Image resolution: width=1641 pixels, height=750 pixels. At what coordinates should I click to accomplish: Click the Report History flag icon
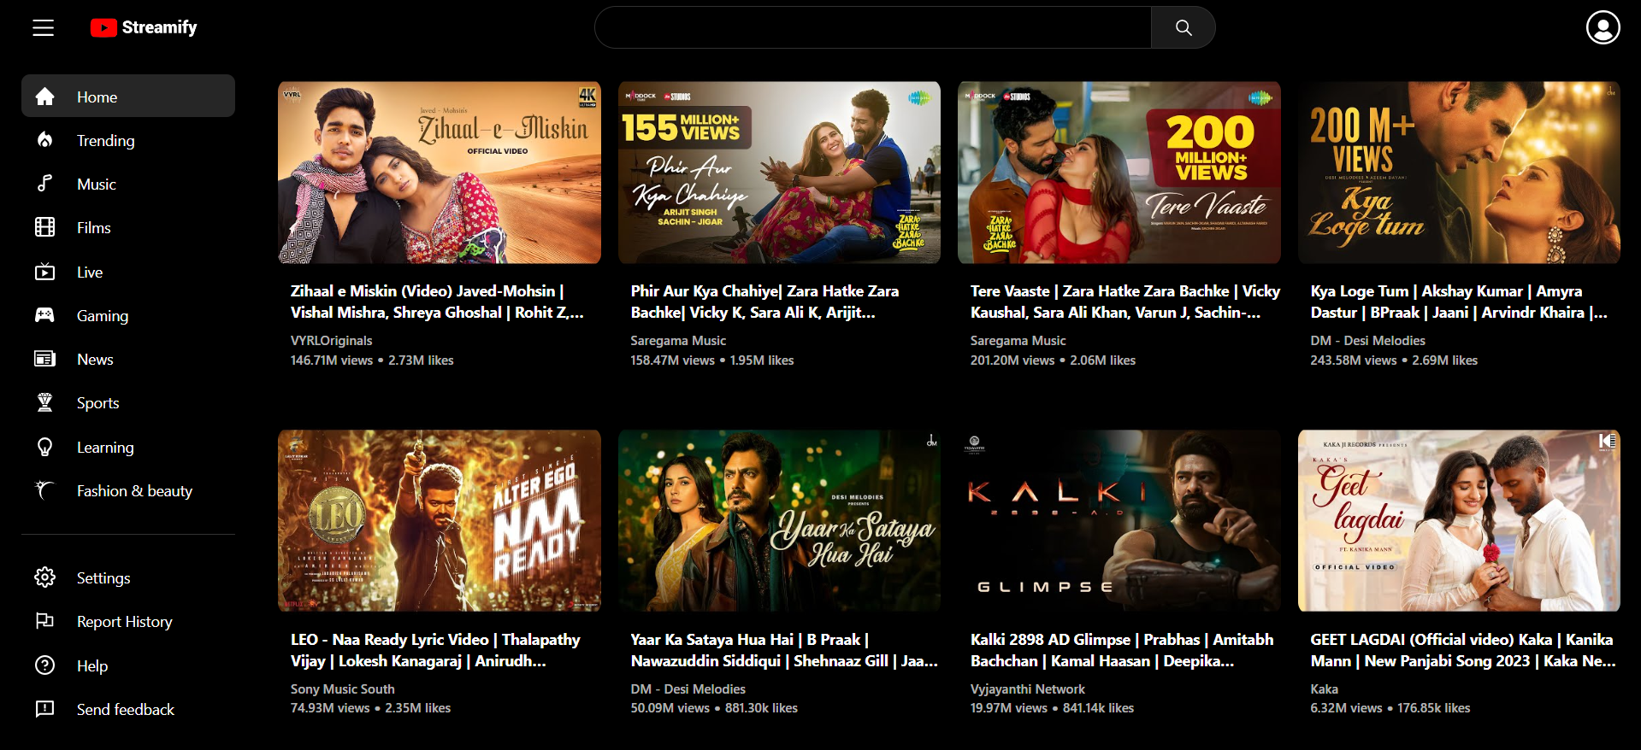45,621
